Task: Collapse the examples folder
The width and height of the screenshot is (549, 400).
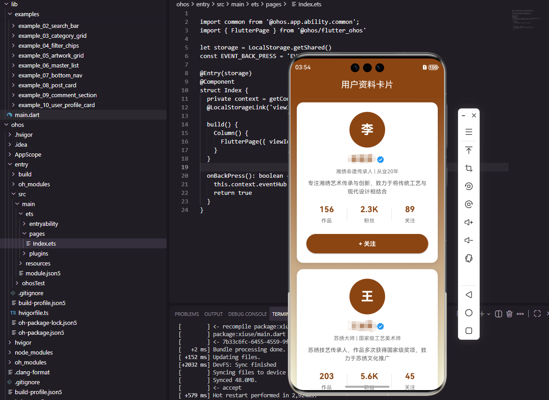Action: [x=9, y=14]
